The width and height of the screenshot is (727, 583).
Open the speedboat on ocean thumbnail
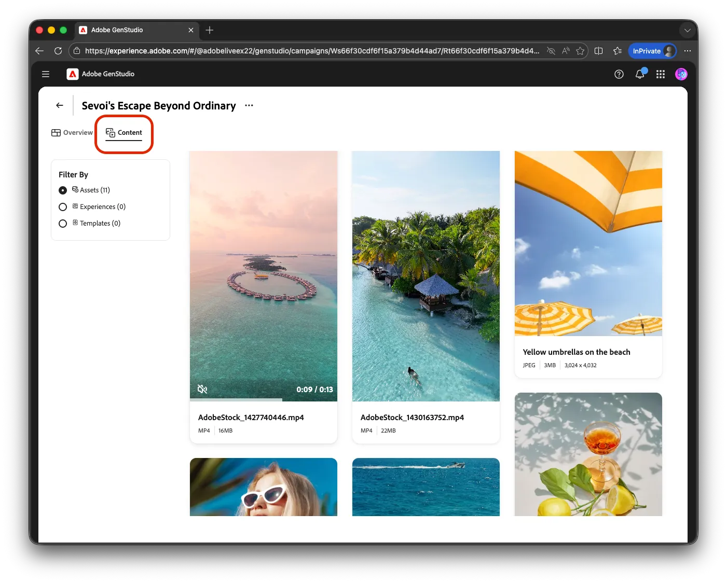tap(426, 487)
